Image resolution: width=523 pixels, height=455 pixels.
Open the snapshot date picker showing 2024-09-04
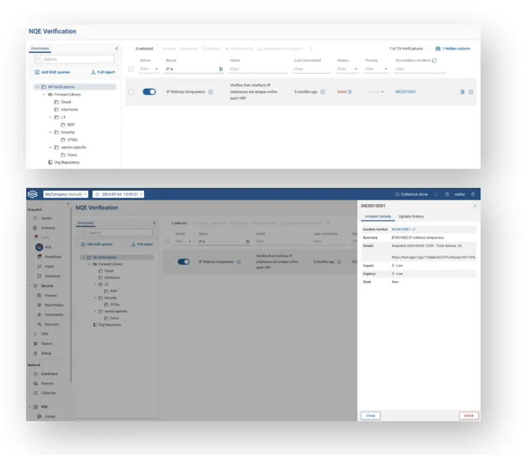click(x=121, y=194)
